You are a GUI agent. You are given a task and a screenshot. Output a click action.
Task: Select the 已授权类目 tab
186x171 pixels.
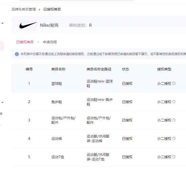pyautogui.click(x=25, y=42)
